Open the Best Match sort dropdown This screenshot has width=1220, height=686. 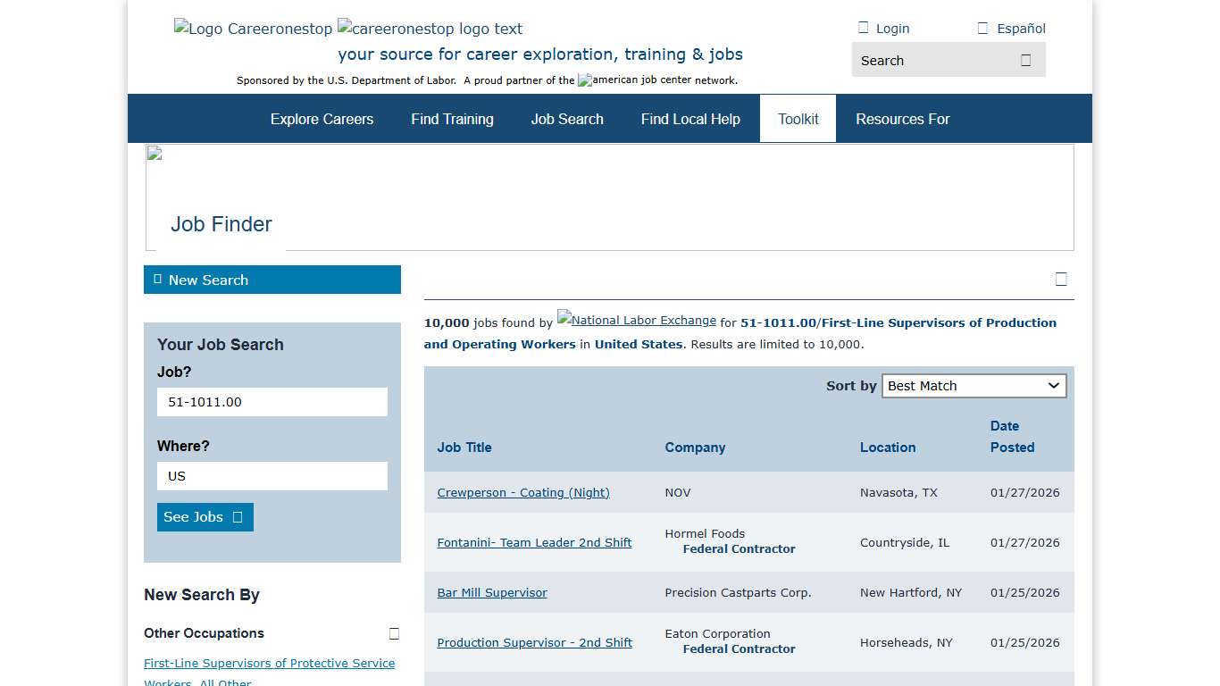click(x=973, y=385)
